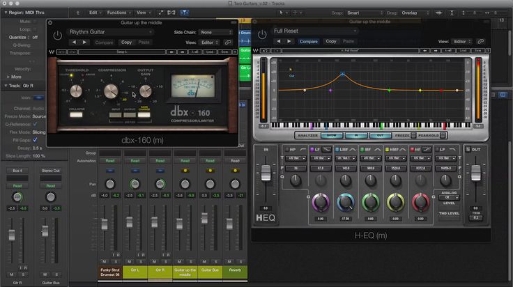Click HP band filter shape icon

click(x=303, y=149)
